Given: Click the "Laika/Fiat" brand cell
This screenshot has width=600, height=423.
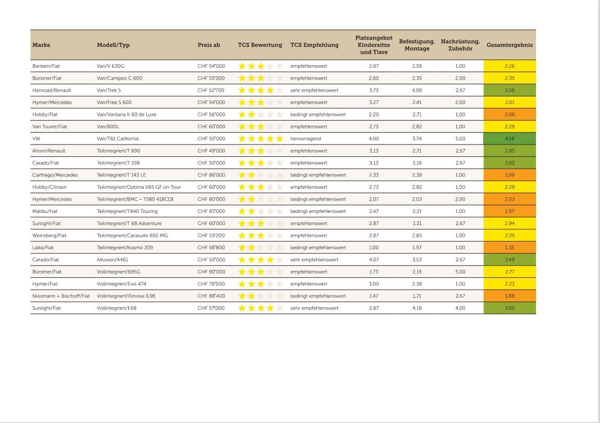Looking at the screenshot, I should point(43,248).
